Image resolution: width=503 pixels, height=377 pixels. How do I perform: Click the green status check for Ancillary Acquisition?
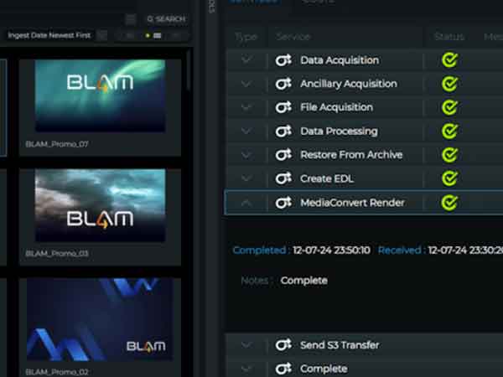point(449,84)
